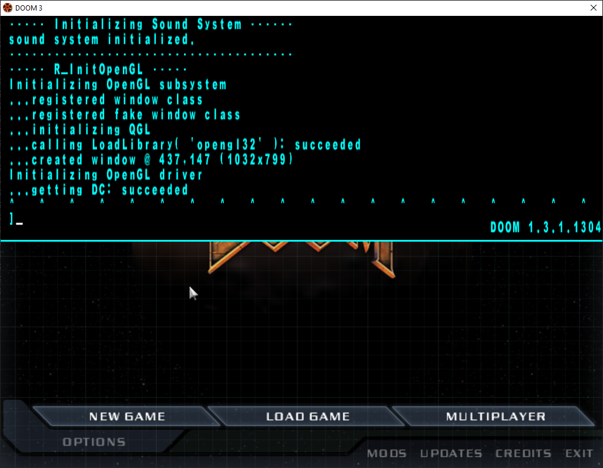Check for UPDATES
The image size is (603, 468).
(450, 453)
